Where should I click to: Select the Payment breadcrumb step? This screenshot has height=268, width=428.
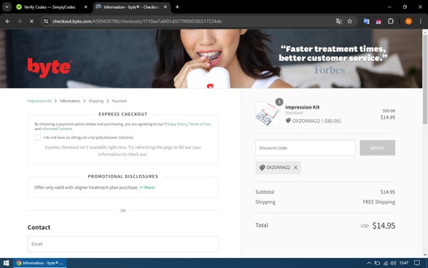[119, 101]
